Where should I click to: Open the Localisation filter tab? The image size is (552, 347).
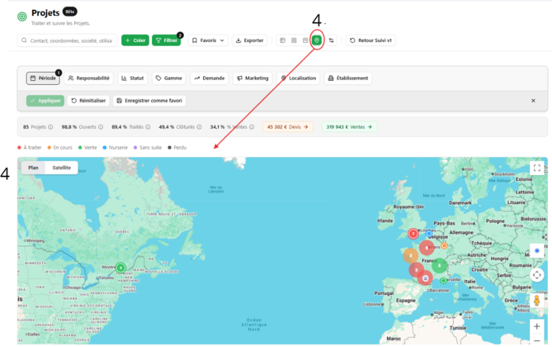tap(299, 78)
